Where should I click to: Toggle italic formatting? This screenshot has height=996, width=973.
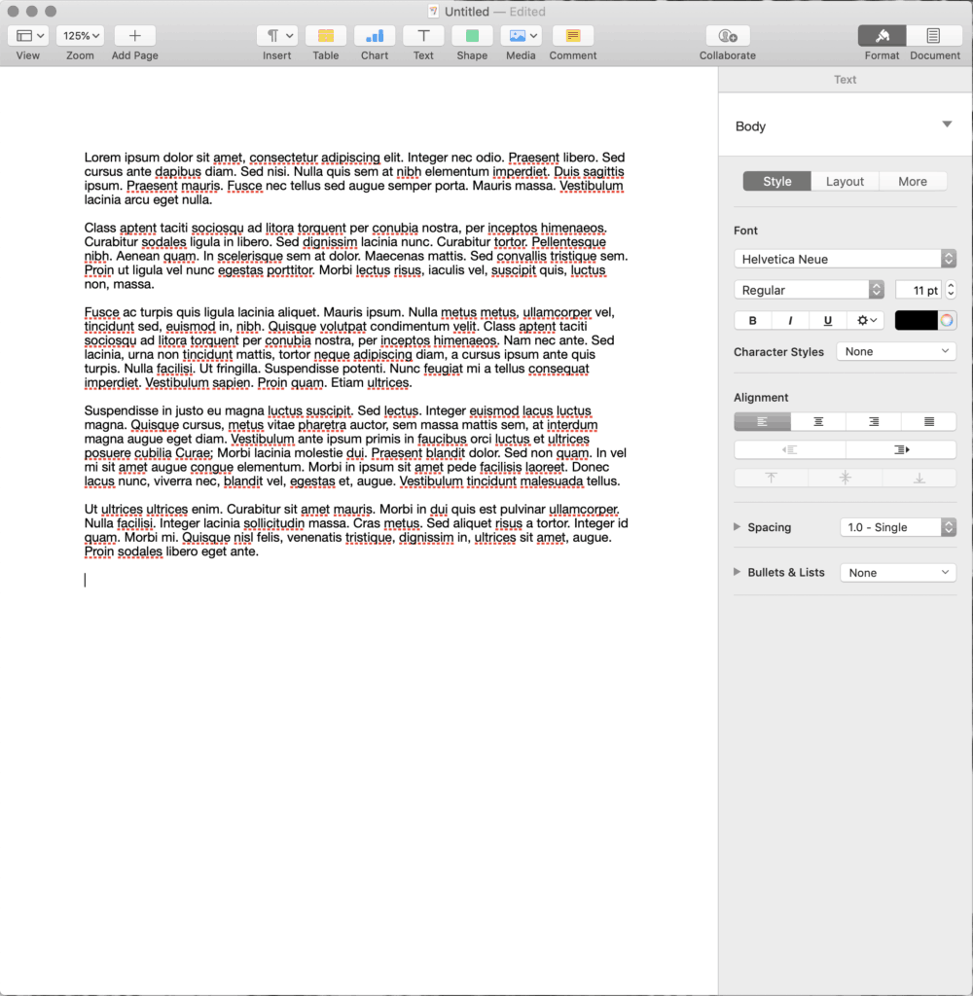(790, 320)
